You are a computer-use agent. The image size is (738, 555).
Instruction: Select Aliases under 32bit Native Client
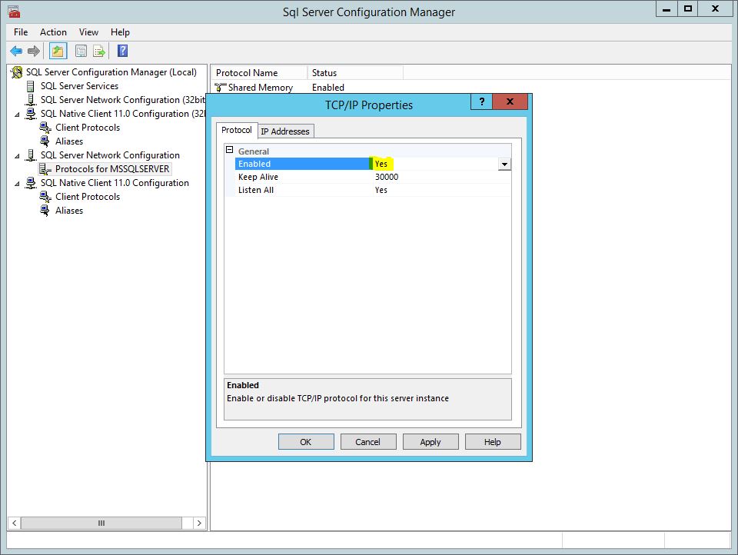69,141
